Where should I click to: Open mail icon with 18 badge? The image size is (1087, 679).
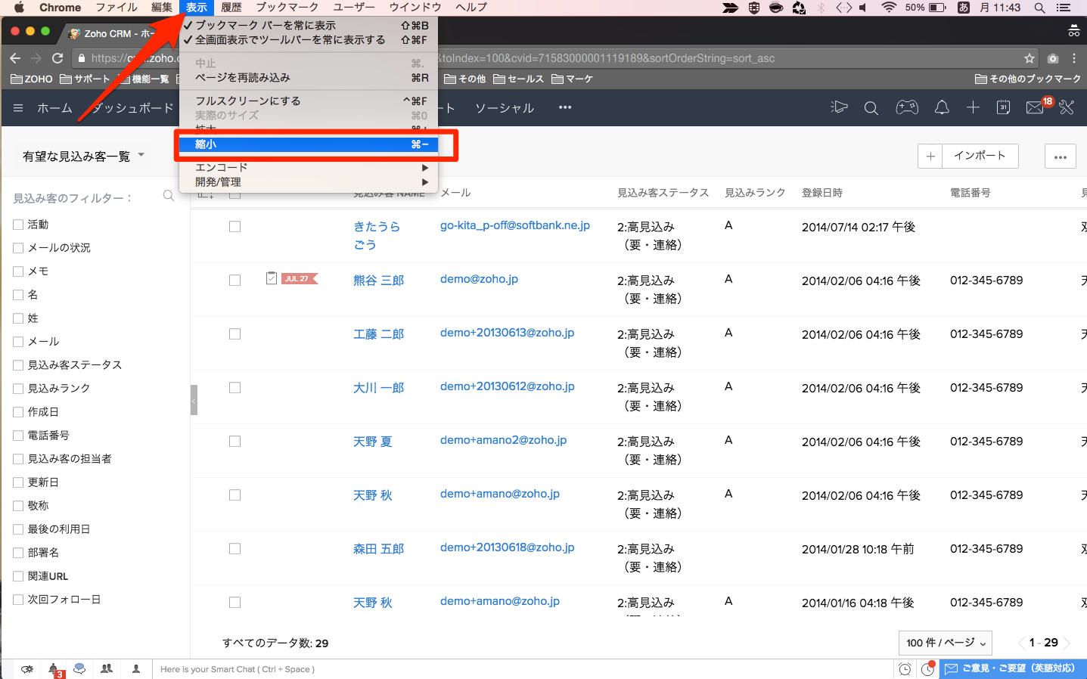click(1035, 108)
